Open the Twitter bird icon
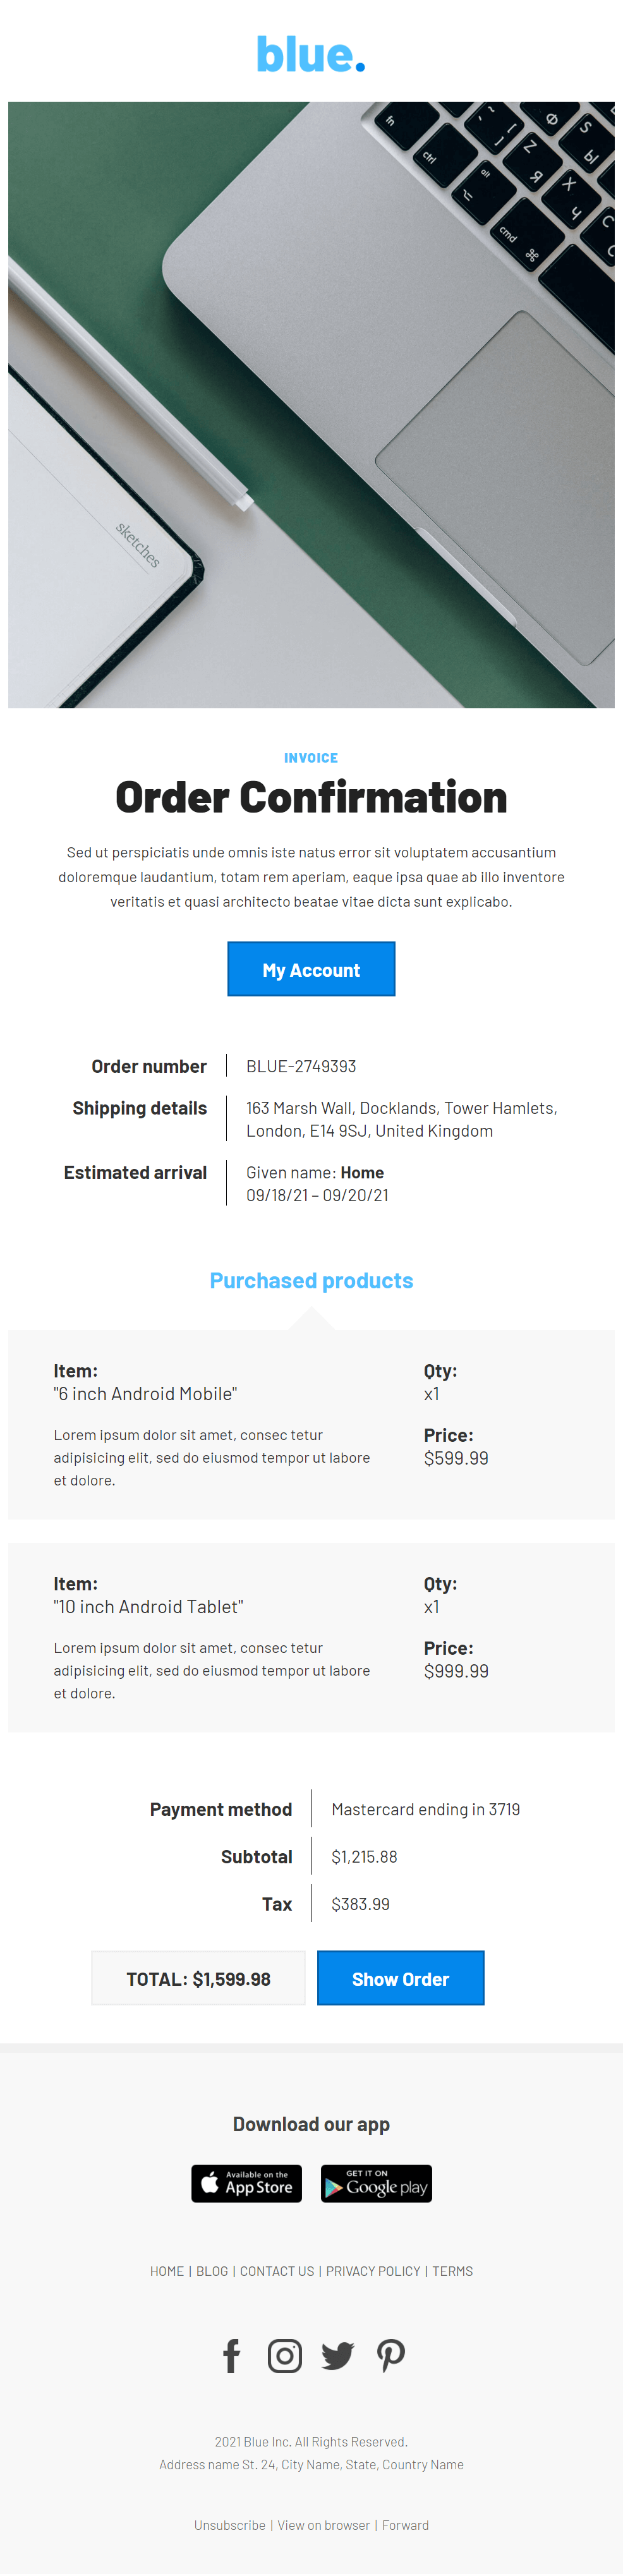The image size is (623, 2576). 338,2356
